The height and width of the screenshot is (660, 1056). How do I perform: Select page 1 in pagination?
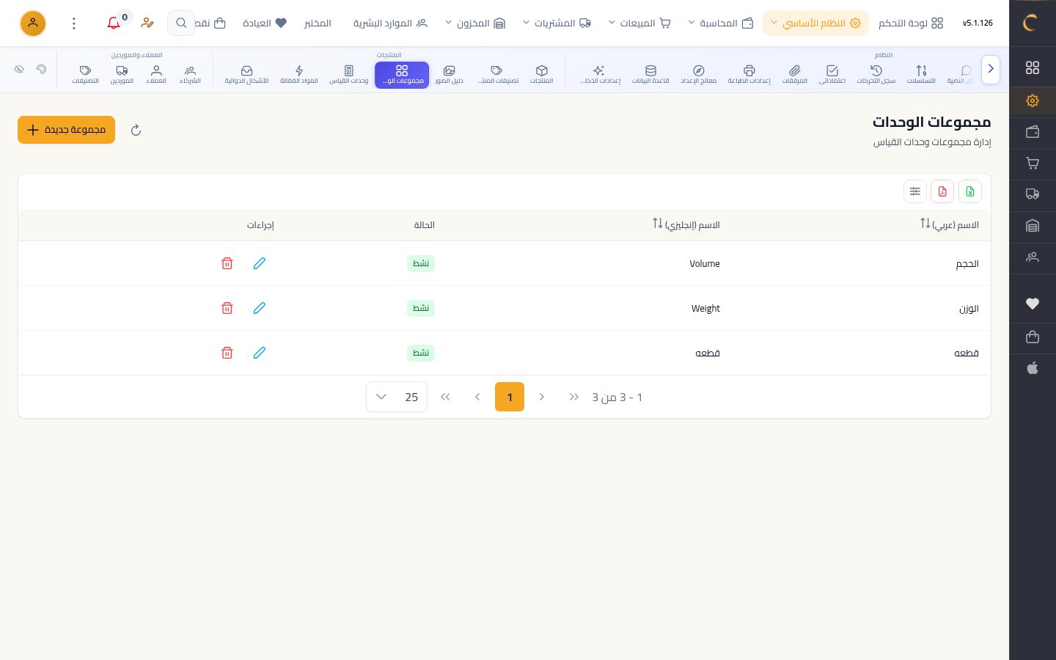[x=510, y=397]
